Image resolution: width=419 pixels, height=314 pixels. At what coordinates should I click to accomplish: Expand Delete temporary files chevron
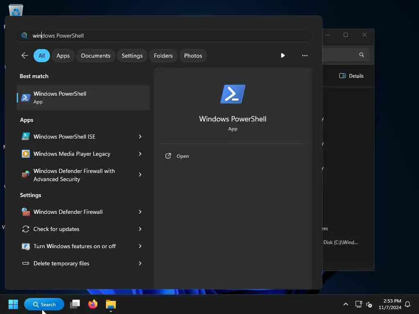[x=140, y=263]
